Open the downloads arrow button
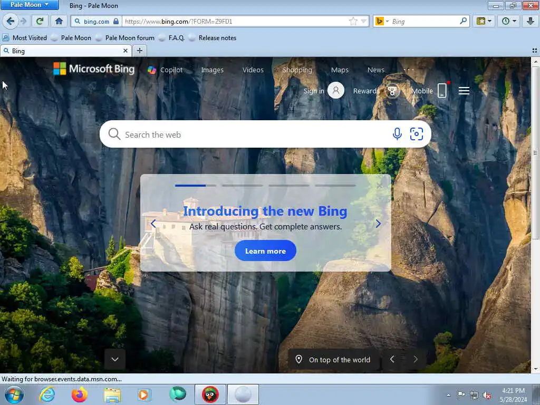 point(531,21)
